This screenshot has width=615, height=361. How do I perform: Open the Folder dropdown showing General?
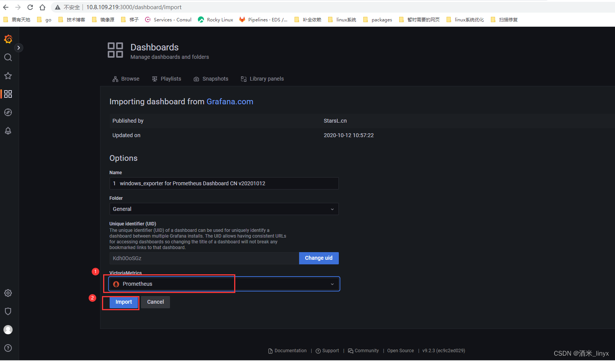tap(224, 209)
